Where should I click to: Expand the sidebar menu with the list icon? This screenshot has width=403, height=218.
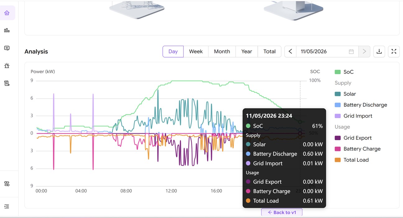(7, 207)
